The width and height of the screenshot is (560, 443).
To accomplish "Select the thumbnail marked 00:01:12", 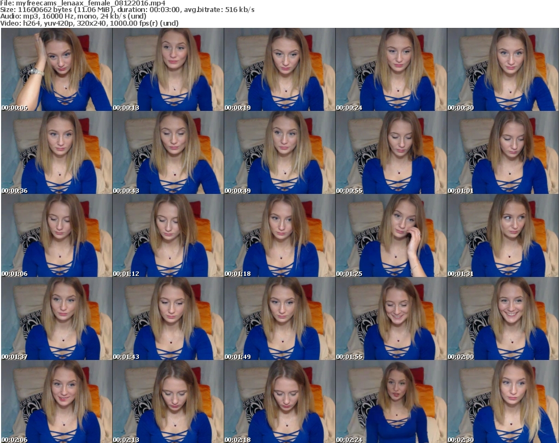I will pos(168,236).
